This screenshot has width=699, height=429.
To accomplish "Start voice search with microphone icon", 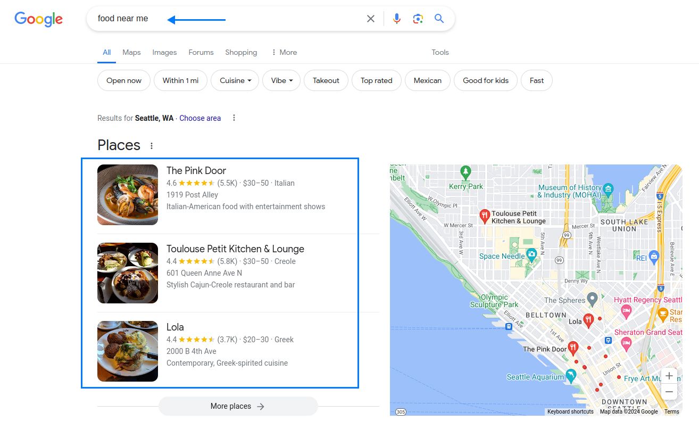I will pos(397,19).
